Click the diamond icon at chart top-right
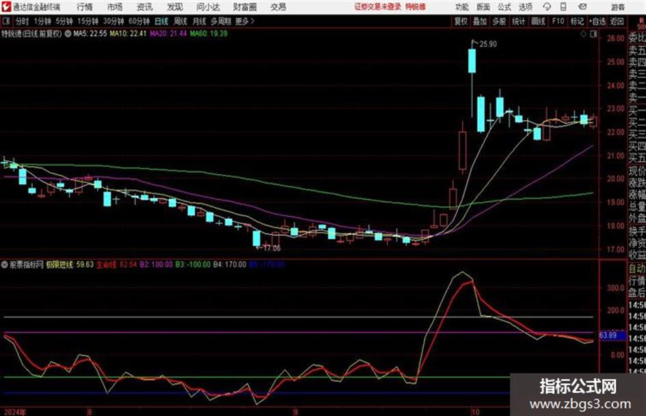Image resolution: width=646 pixels, height=416 pixels. tap(583, 35)
